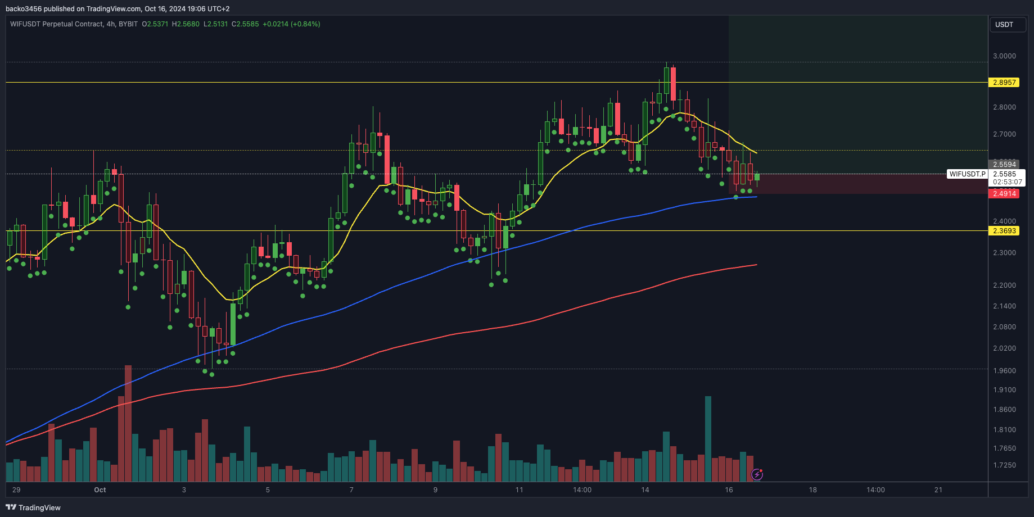The width and height of the screenshot is (1034, 517).
Task: Click the 29 date label on time axis
Action: [x=16, y=490]
